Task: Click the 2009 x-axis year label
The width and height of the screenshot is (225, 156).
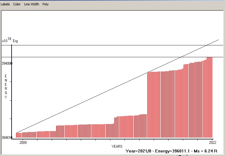Action: coord(23,143)
